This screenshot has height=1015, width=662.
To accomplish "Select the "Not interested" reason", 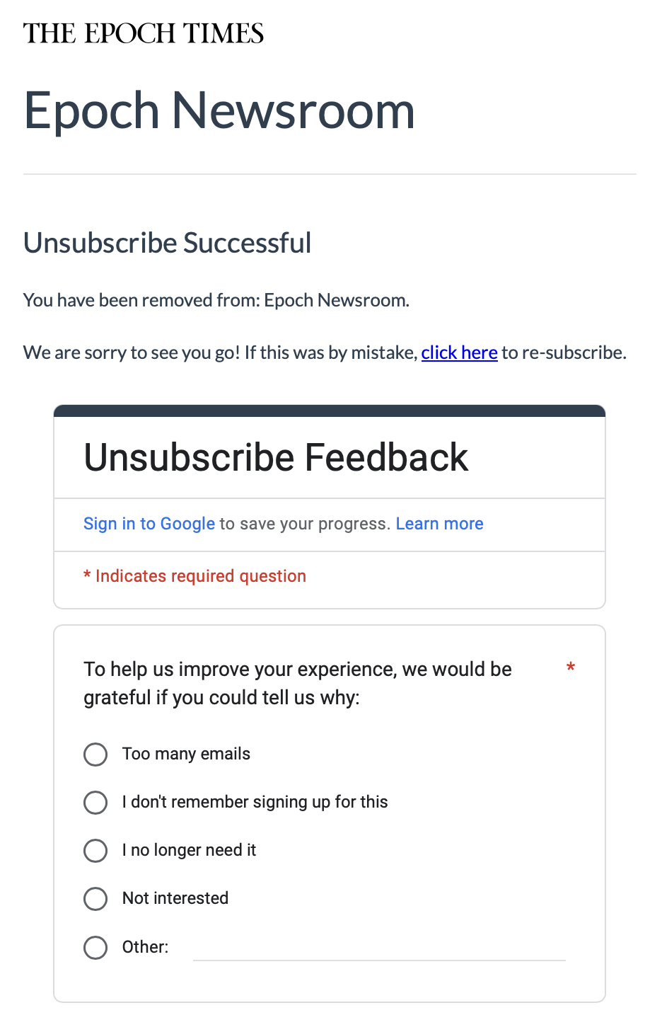I will (95, 899).
